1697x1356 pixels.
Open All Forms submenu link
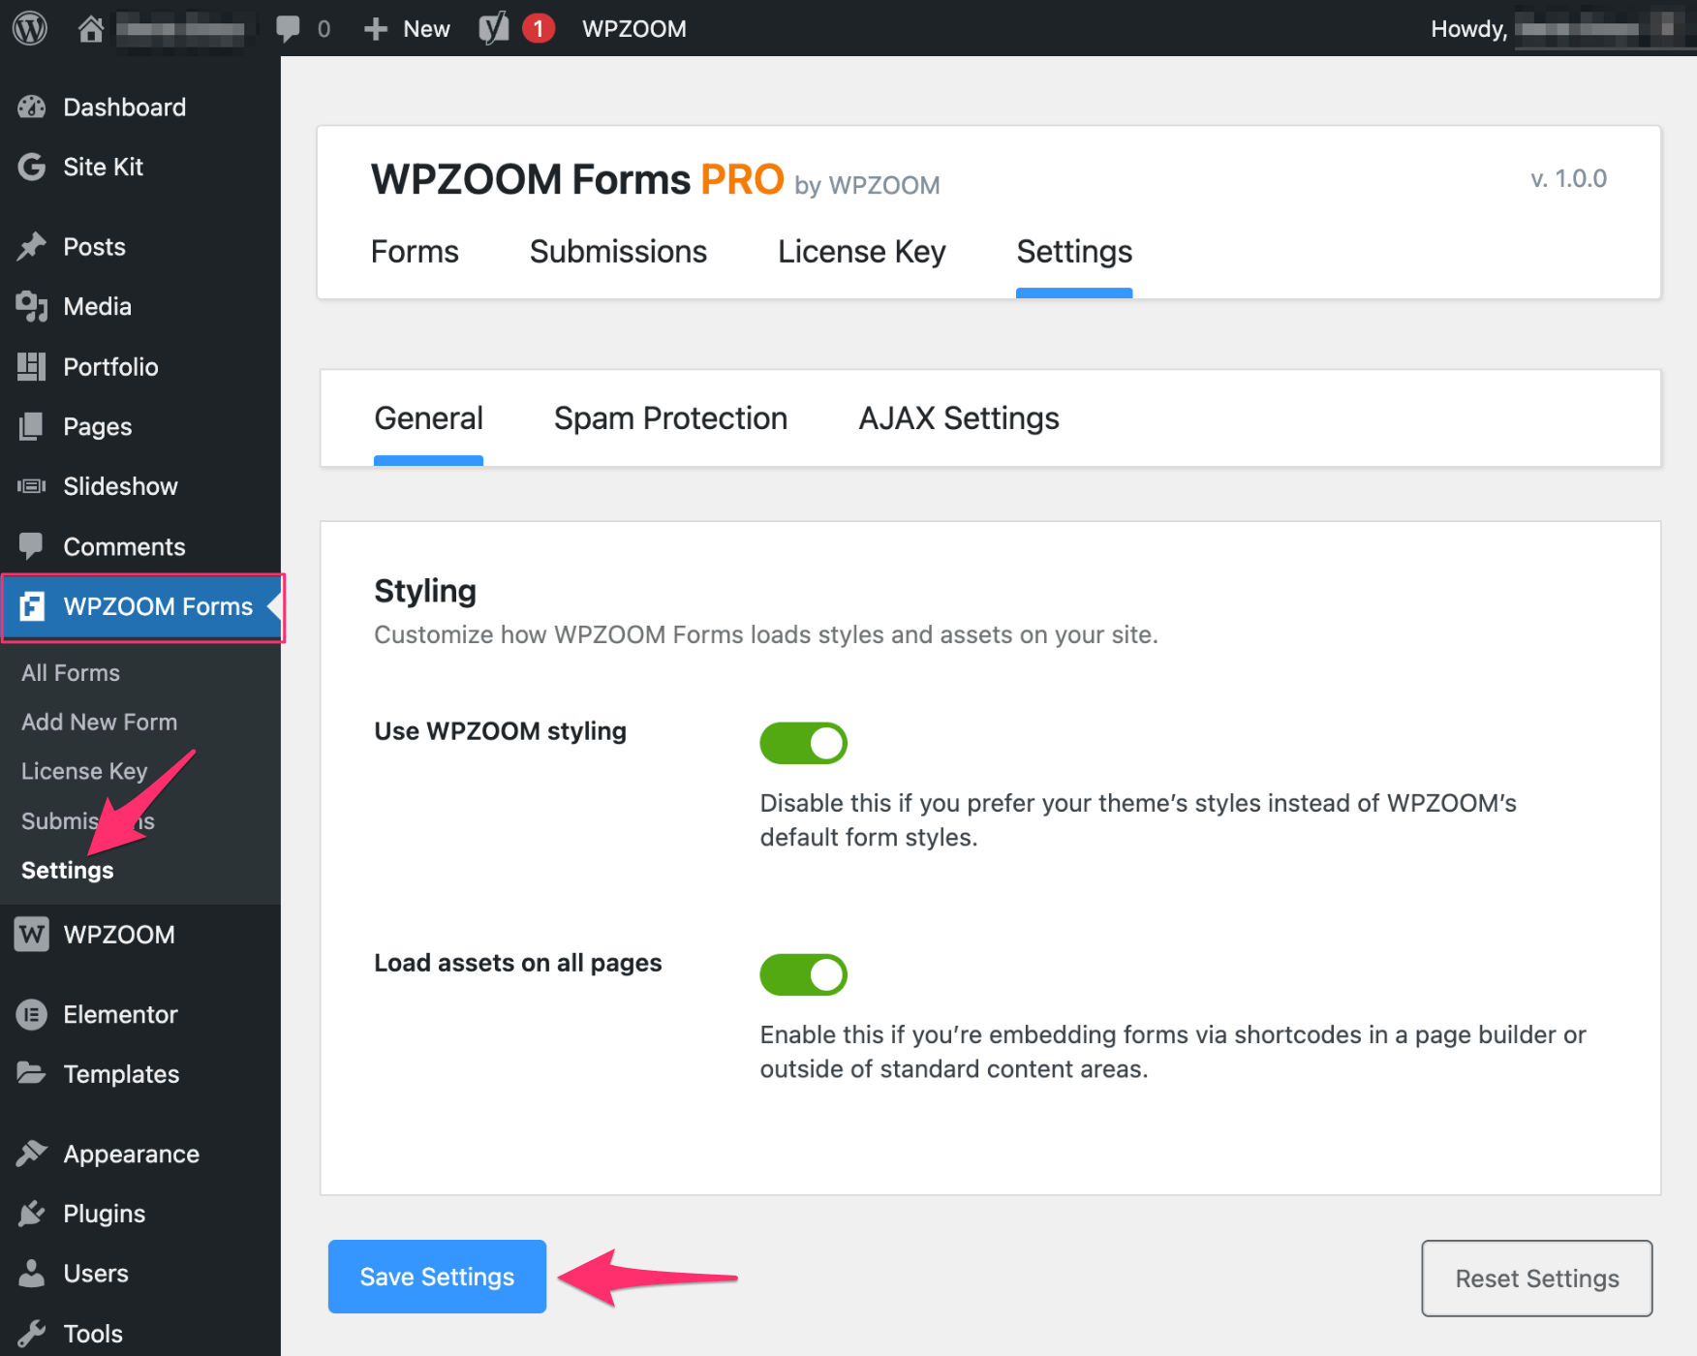(x=71, y=673)
